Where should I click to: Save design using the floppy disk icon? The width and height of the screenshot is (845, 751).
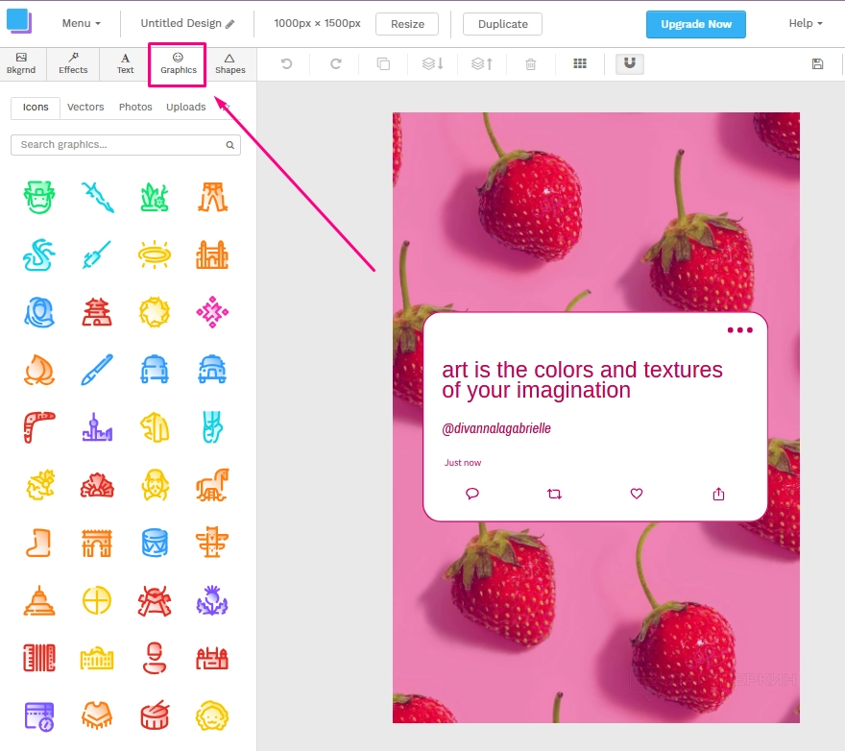point(817,64)
